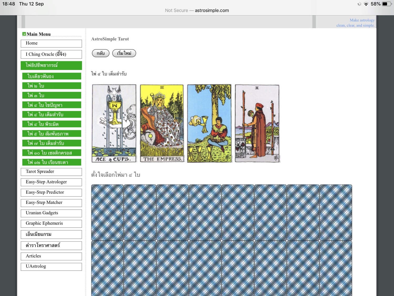
Task: Open Easy-Step Matcher
Action: [x=51, y=203]
